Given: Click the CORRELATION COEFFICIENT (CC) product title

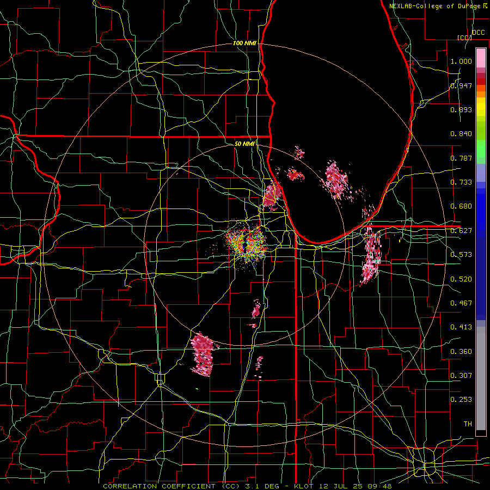Looking at the screenshot, I should click(x=171, y=486).
